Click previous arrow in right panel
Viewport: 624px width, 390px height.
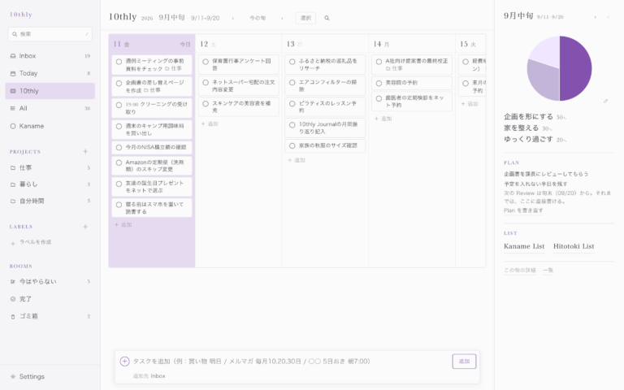(x=595, y=17)
